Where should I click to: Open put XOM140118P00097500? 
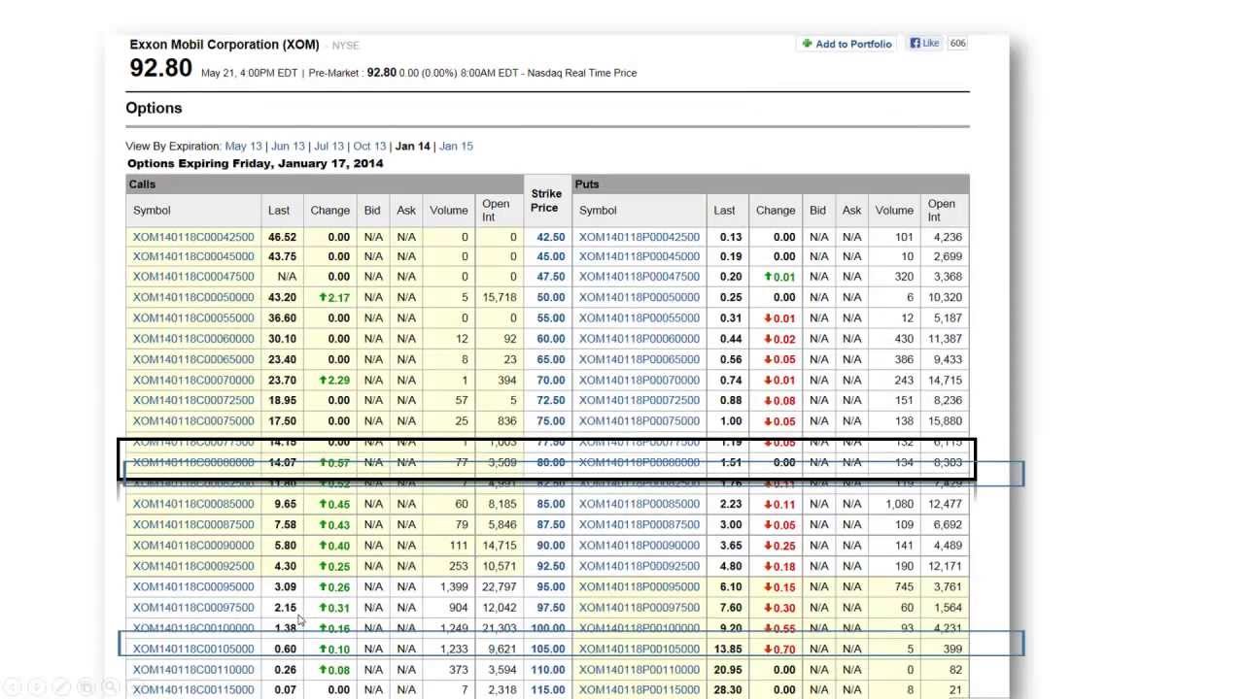click(x=639, y=608)
